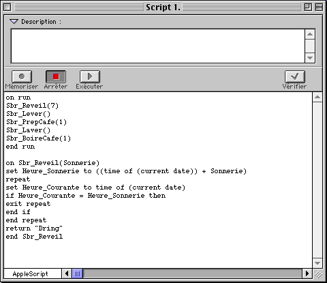Click the Mémoriser record button

coord(22,76)
